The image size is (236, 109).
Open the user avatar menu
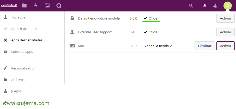point(227,5)
